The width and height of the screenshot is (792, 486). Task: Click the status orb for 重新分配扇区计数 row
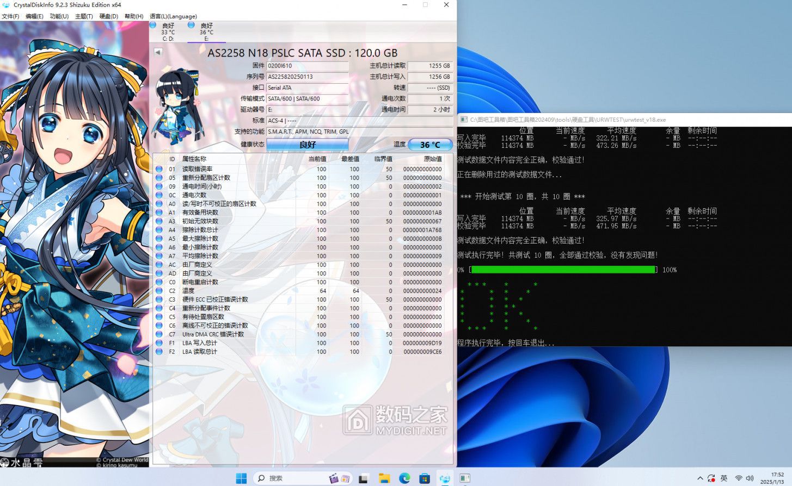tap(159, 178)
